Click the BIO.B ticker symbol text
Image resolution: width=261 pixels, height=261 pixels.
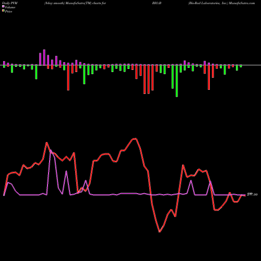[157, 3]
